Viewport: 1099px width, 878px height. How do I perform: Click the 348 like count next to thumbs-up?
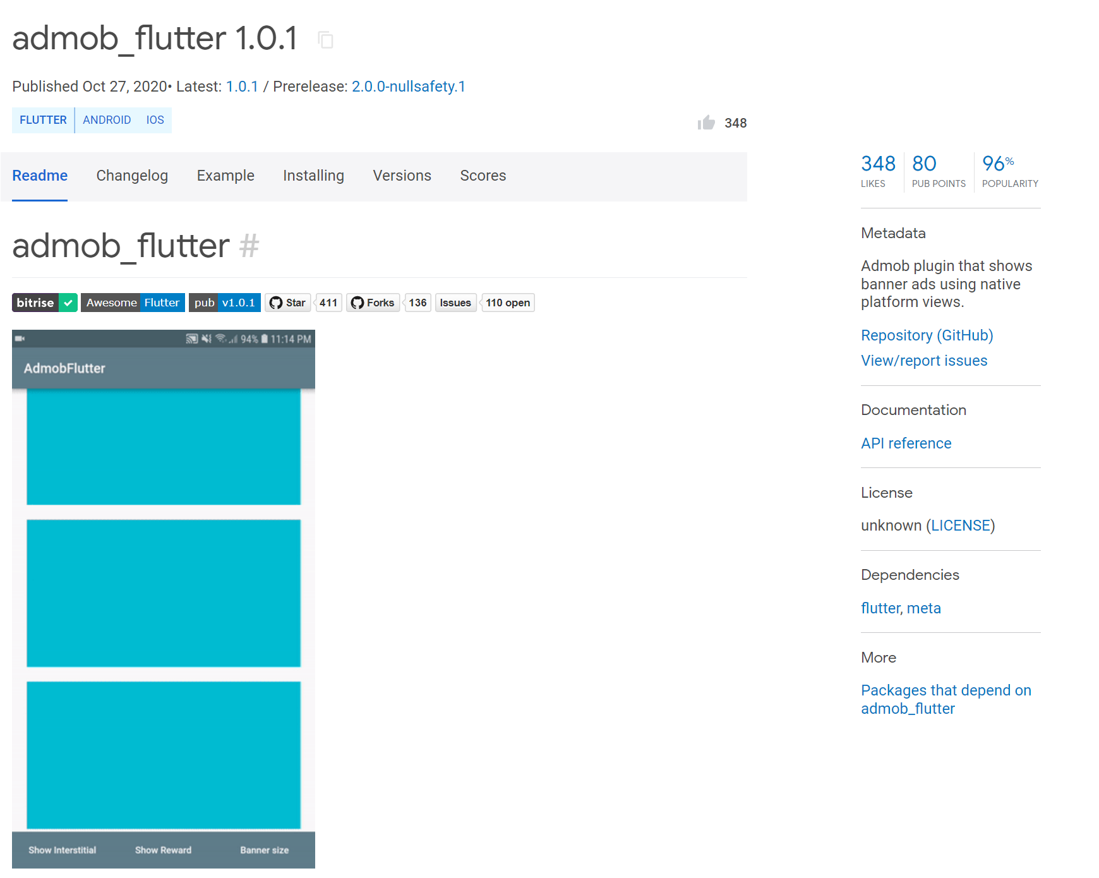pyautogui.click(x=735, y=123)
